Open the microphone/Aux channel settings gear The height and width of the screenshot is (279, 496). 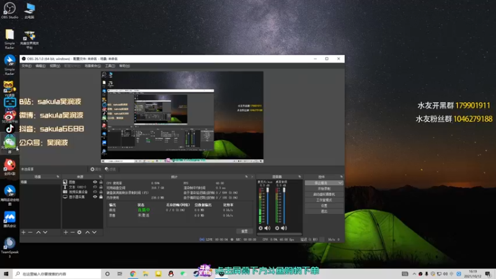(260, 228)
